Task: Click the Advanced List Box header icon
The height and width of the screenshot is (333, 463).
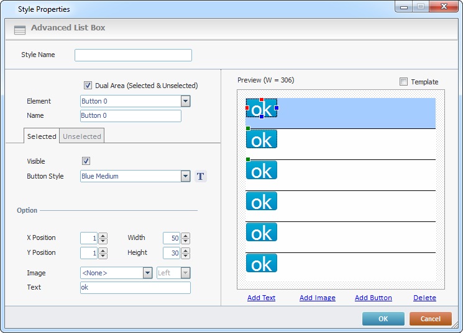Action: 20,29
